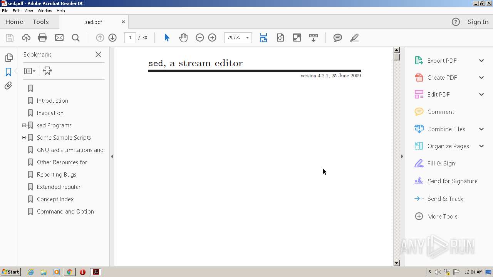The image size is (493, 277).
Task: Click the Sign In link
Action: click(478, 22)
